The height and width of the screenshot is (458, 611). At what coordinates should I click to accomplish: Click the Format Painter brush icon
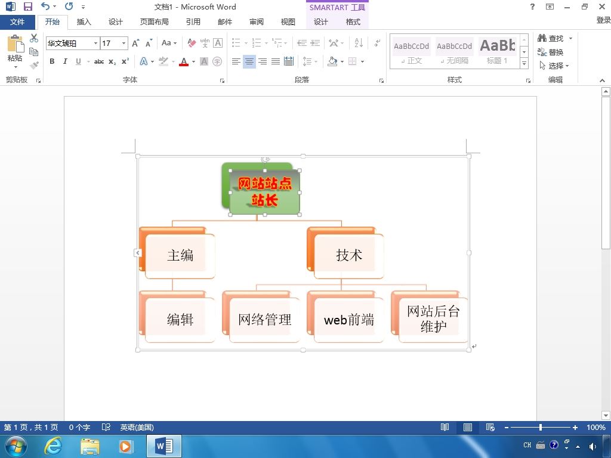(x=34, y=66)
